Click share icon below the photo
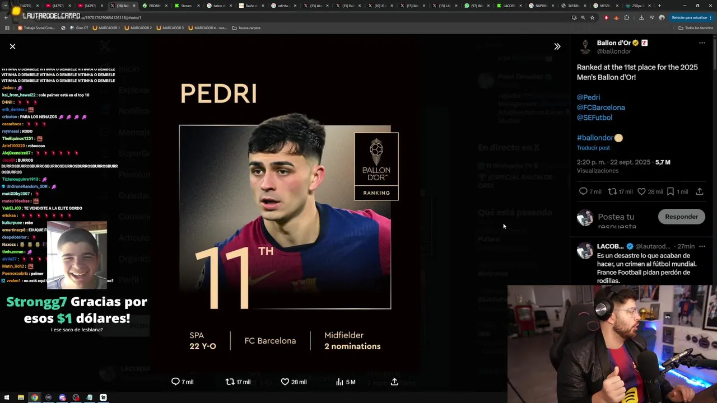 394,382
